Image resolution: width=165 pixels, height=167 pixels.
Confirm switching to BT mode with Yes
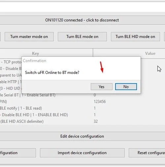(102, 86)
